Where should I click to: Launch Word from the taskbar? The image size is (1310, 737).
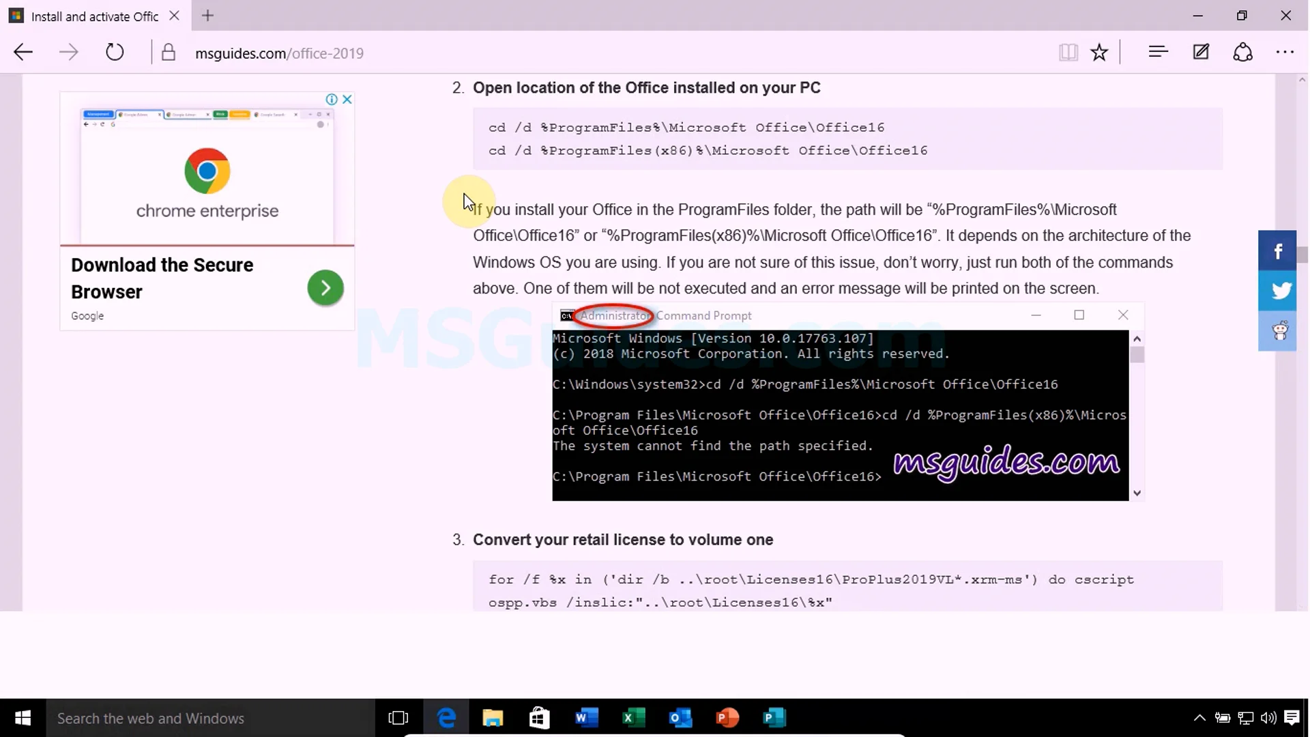(587, 718)
